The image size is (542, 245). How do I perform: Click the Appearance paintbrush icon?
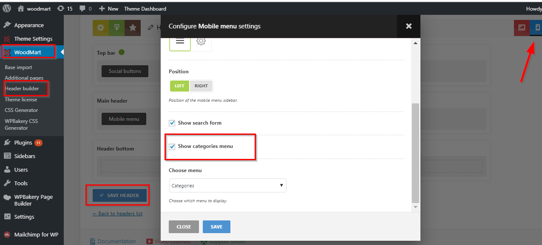pos(7,25)
